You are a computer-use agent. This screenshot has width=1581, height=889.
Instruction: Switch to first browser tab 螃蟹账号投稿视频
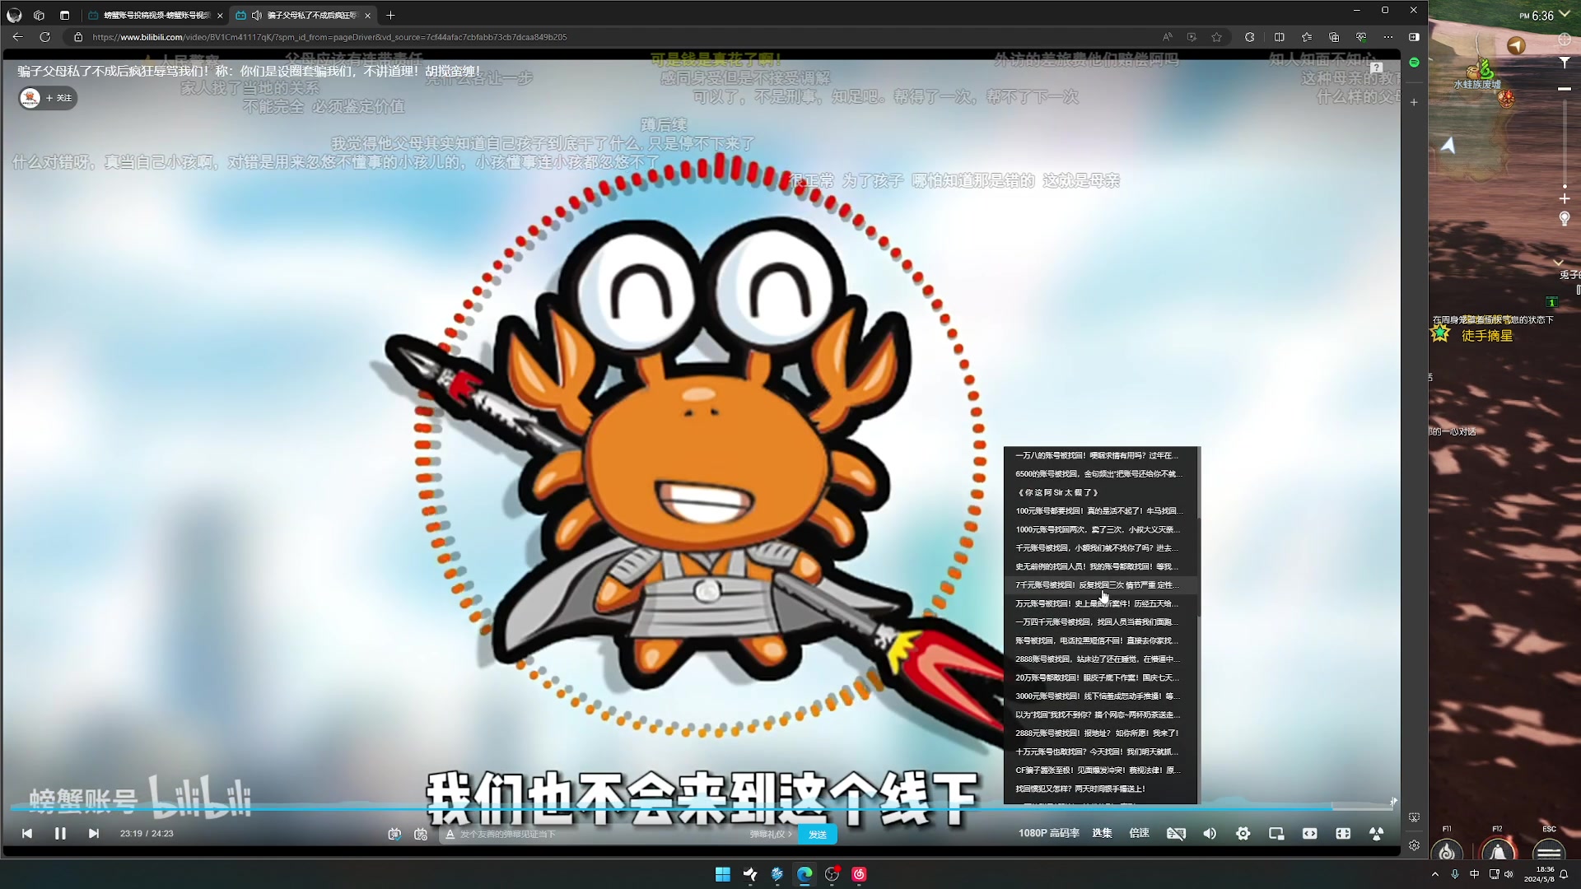155,15
